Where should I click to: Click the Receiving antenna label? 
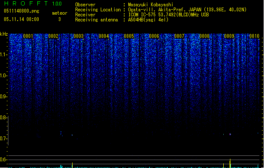click(x=97, y=20)
